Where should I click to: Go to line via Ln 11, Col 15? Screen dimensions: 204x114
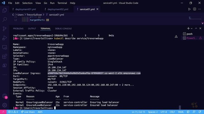point(138,112)
